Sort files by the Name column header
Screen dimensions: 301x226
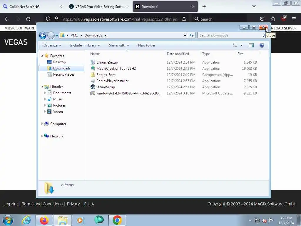pyautogui.click(x=95, y=54)
